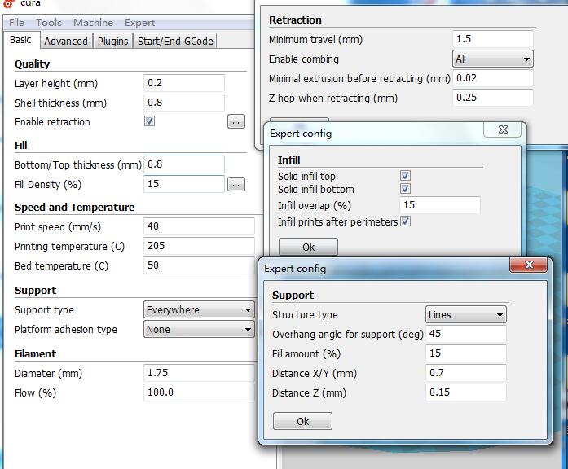Toggle the Solid infill bottom checkbox

coord(405,189)
